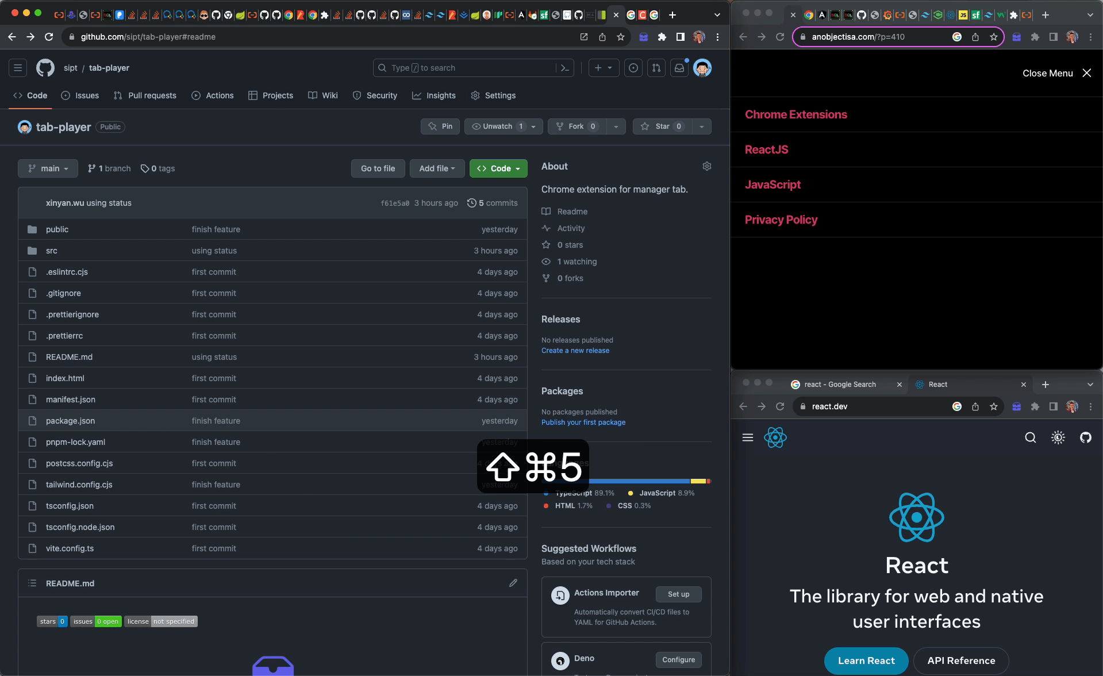
Task: Bookmark the GitHub page with star icon
Action: coord(621,37)
